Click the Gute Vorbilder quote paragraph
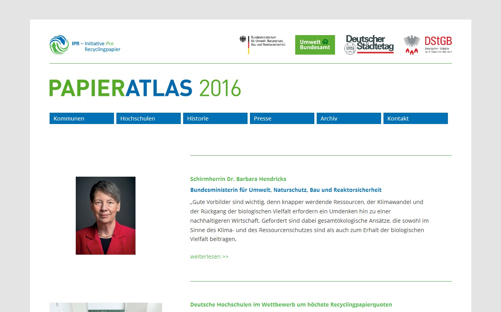The height and width of the screenshot is (312, 501). coord(309,221)
